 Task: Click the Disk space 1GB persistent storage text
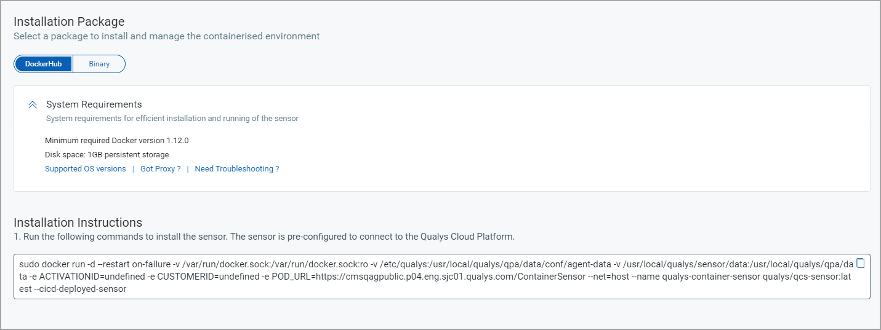click(107, 155)
